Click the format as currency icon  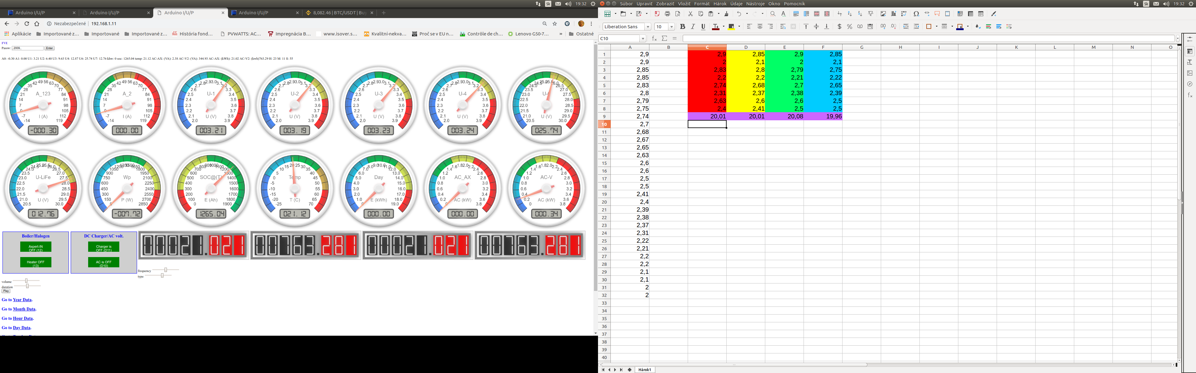tap(839, 27)
